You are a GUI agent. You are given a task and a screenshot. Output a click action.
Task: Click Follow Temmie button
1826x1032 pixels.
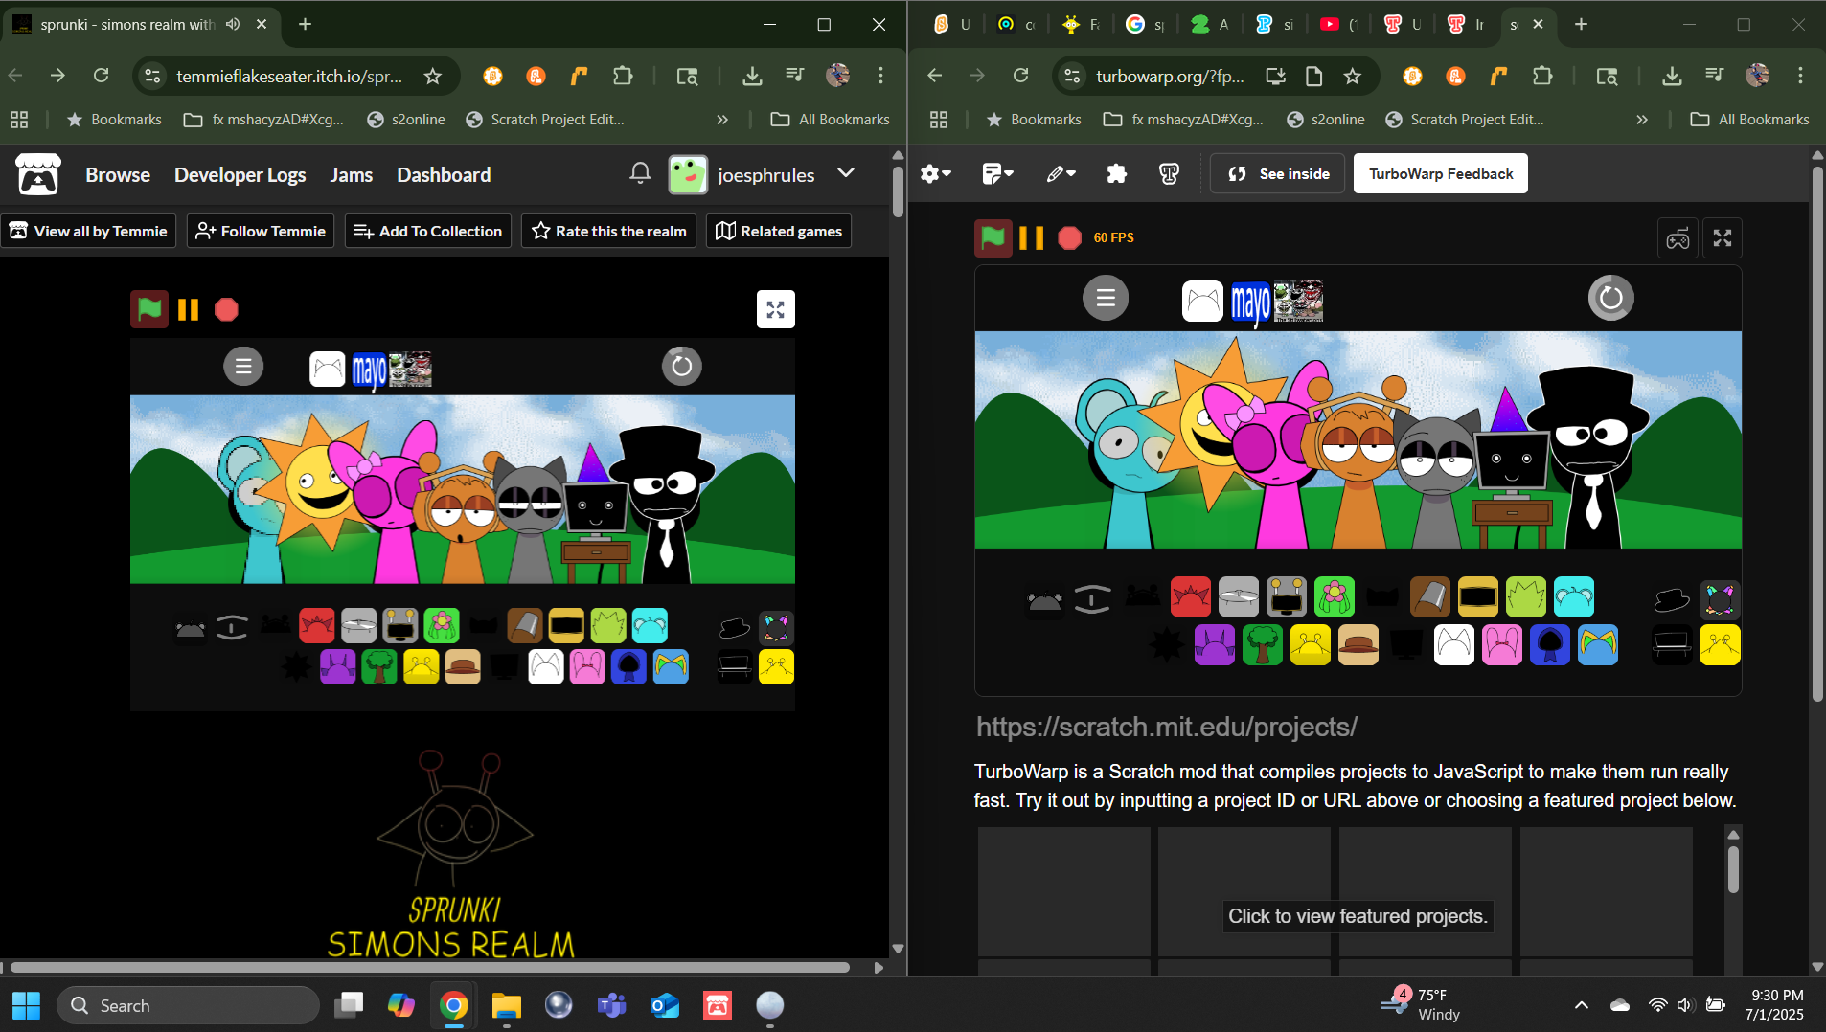261,231
